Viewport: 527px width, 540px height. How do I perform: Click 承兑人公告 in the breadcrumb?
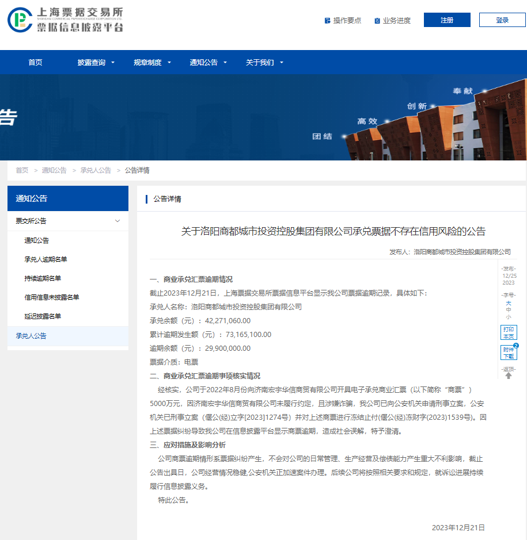coord(96,170)
